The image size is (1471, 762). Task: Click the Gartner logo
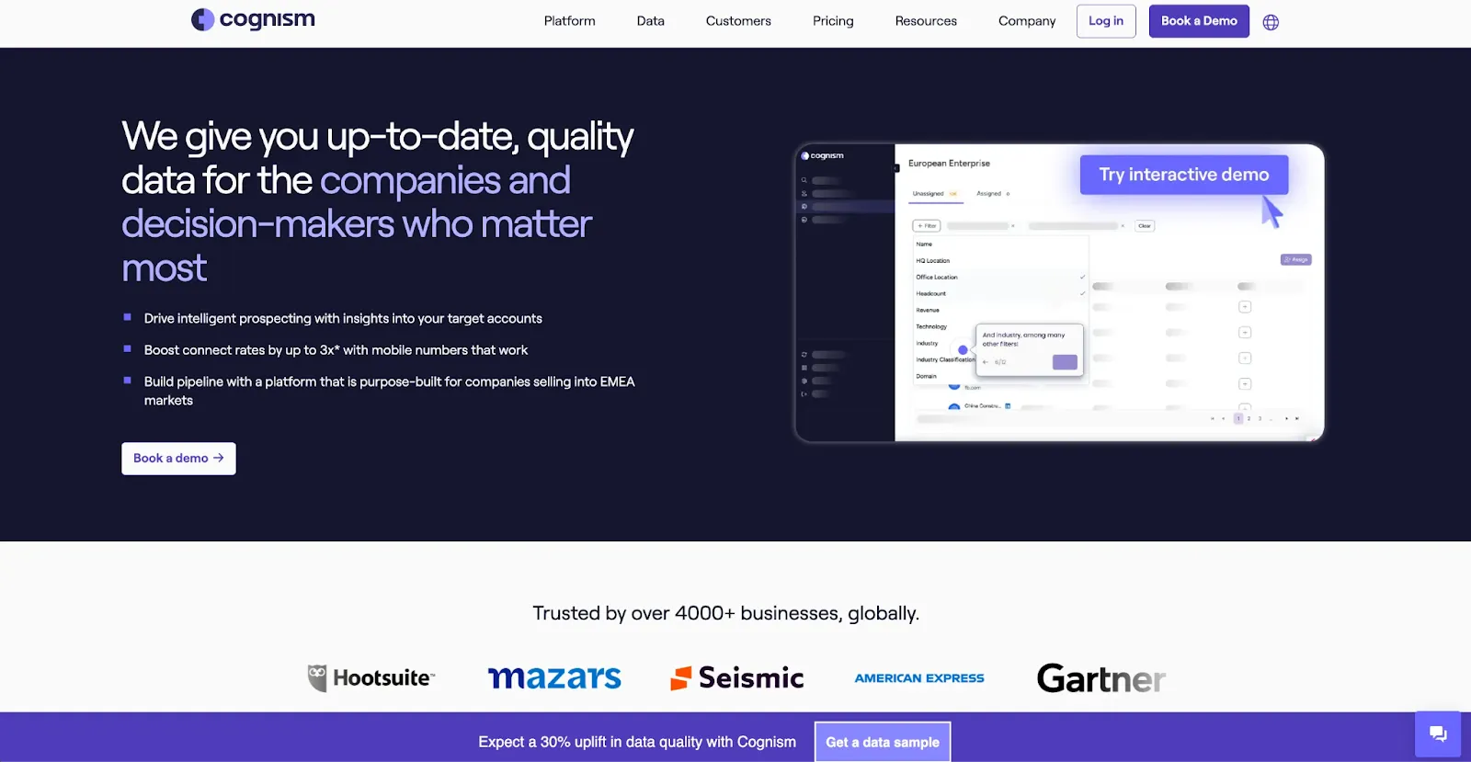pyautogui.click(x=1101, y=679)
